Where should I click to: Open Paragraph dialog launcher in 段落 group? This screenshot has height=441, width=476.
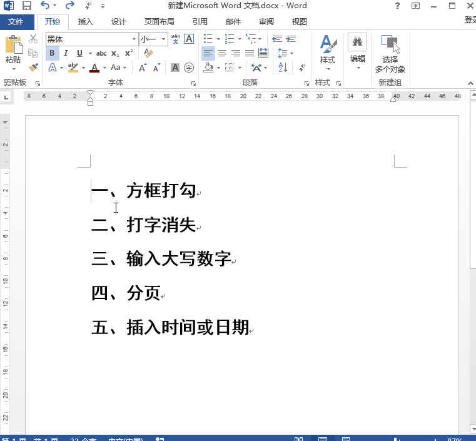(306, 83)
